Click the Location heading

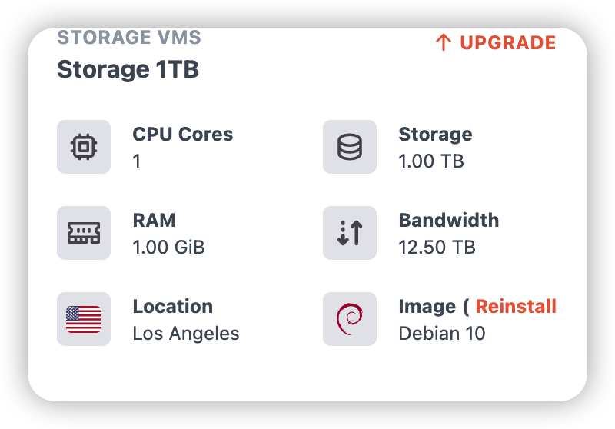(x=172, y=307)
